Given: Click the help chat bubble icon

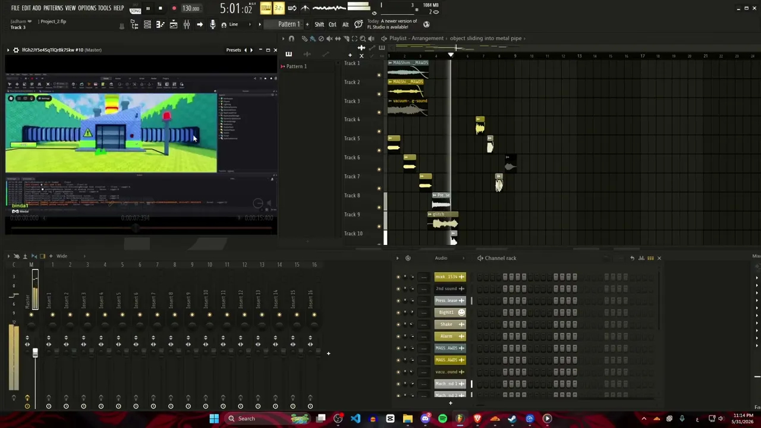Looking at the screenshot, I should click(359, 24).
